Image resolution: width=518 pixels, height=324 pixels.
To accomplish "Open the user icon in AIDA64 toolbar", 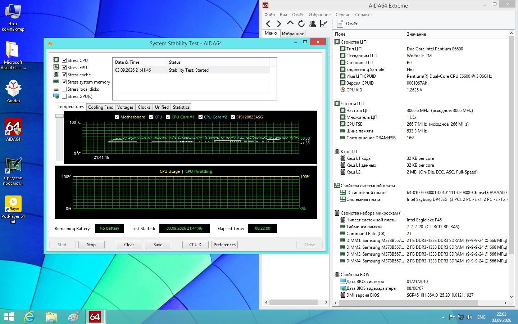I will pyautogui.click(x=313, y=24).
